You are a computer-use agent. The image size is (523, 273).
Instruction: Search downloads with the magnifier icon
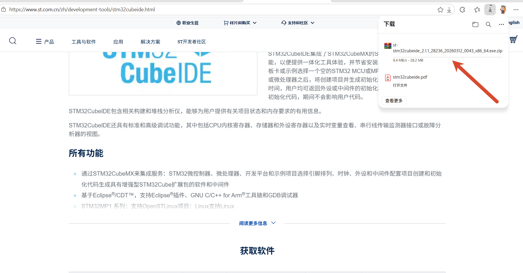pos(488,25)
